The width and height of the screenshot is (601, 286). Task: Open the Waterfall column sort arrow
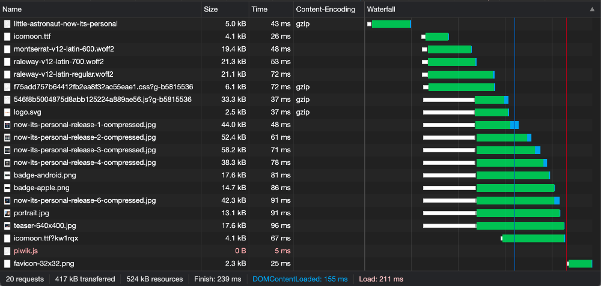tap(592, 10)
